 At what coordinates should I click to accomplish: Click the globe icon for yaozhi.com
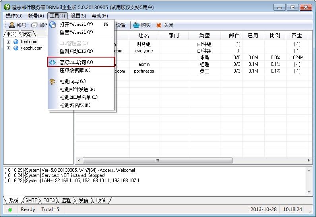click(16, 48)
